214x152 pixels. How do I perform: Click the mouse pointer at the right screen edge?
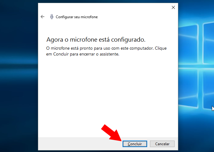point(213,109)
